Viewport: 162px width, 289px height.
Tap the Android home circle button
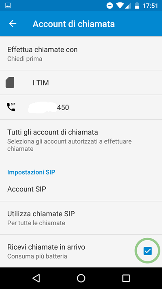tap(81, 278)
